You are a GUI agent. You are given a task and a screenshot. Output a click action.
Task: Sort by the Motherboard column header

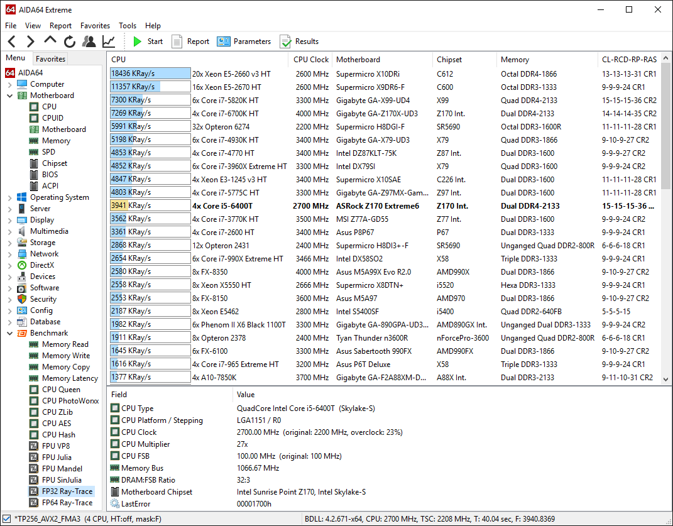pyautogui.click(x=382, y=60)
